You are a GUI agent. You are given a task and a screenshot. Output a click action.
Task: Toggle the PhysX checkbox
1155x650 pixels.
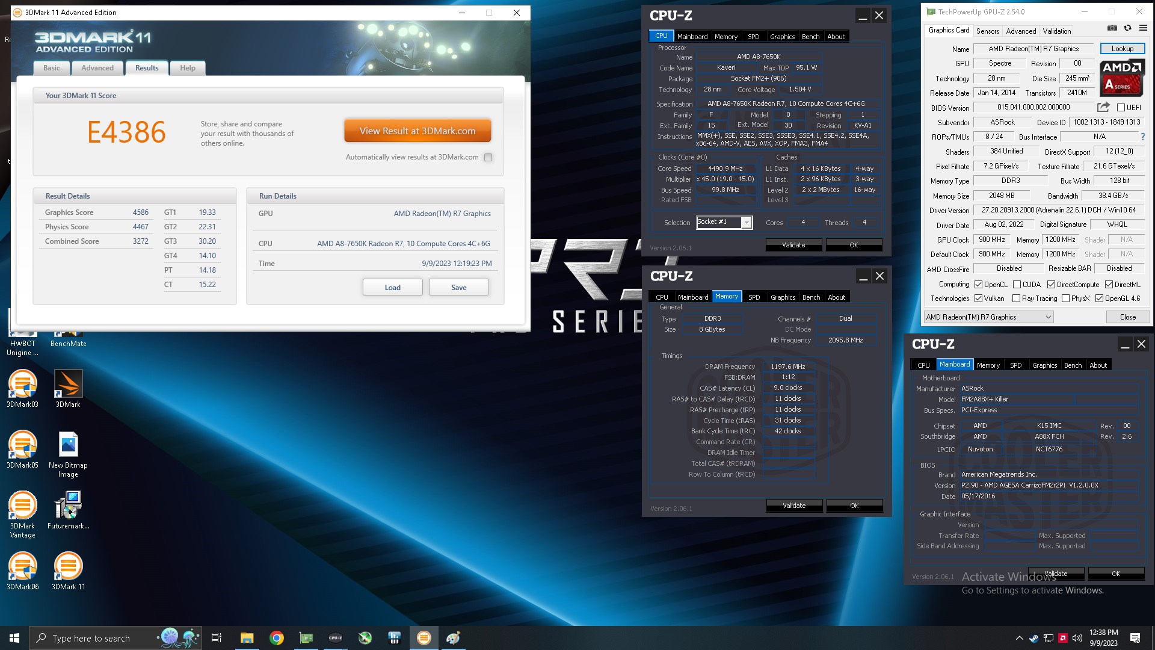coord(1066,299)
